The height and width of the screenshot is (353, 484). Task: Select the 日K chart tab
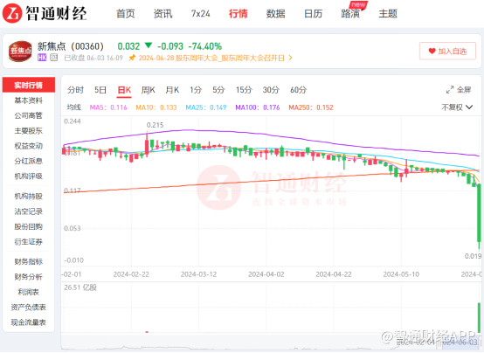point(124,90)
